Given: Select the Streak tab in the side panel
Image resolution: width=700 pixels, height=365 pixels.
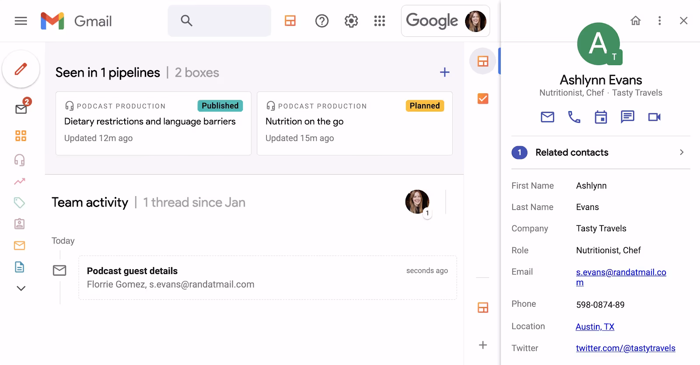Looking at the screenshot, I should (483, 61).
